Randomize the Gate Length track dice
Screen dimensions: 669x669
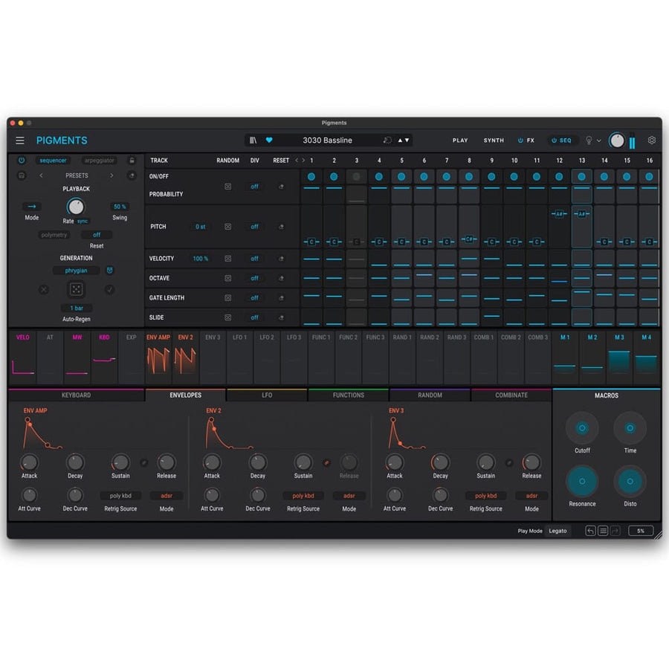(228, 298)
